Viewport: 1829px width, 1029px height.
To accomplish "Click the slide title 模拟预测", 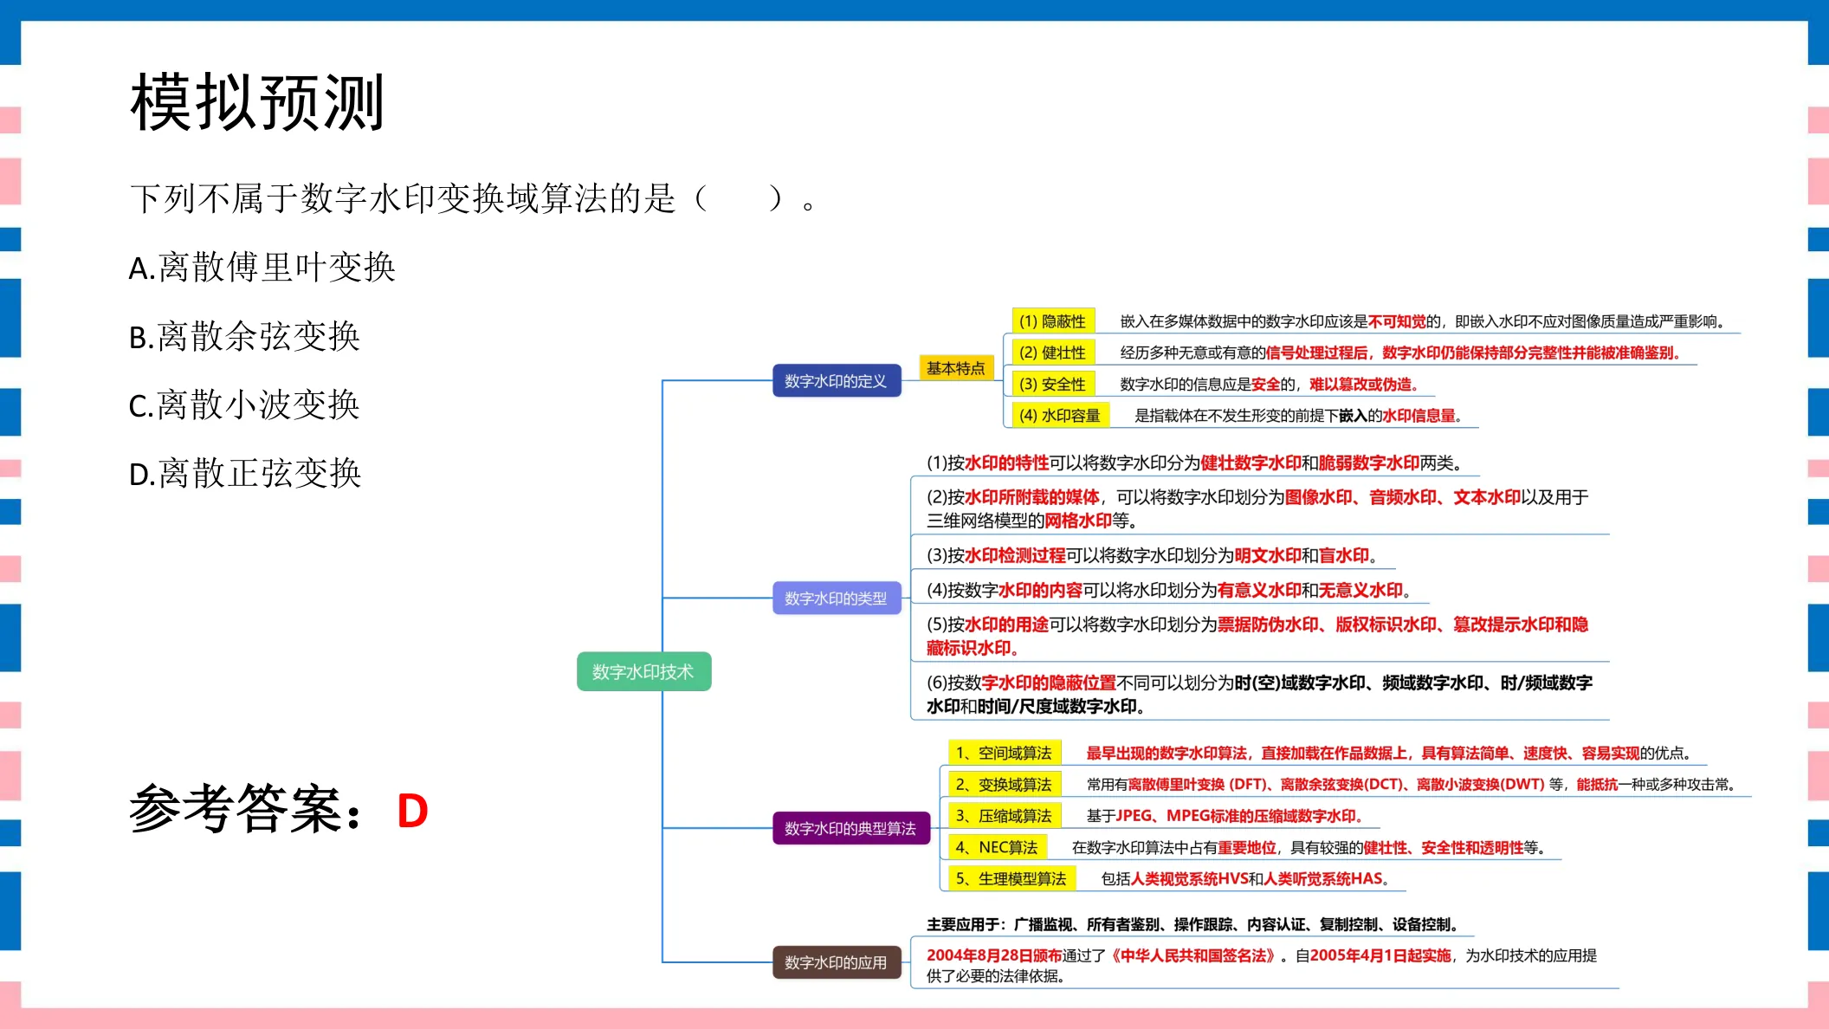I will 257,103.
